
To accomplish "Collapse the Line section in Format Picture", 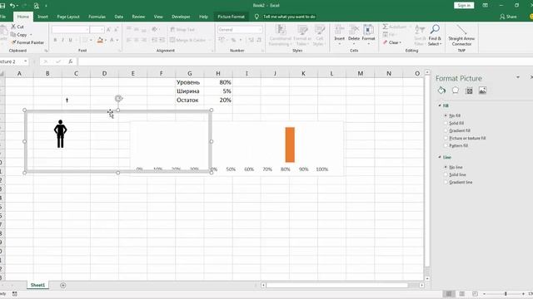I will click(440, 157).
